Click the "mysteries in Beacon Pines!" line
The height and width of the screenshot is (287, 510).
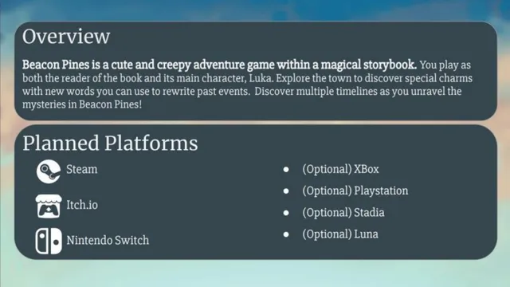[x=82, y=104]
